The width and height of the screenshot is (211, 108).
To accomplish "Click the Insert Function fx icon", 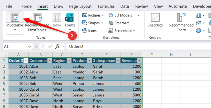I will 57,46.
